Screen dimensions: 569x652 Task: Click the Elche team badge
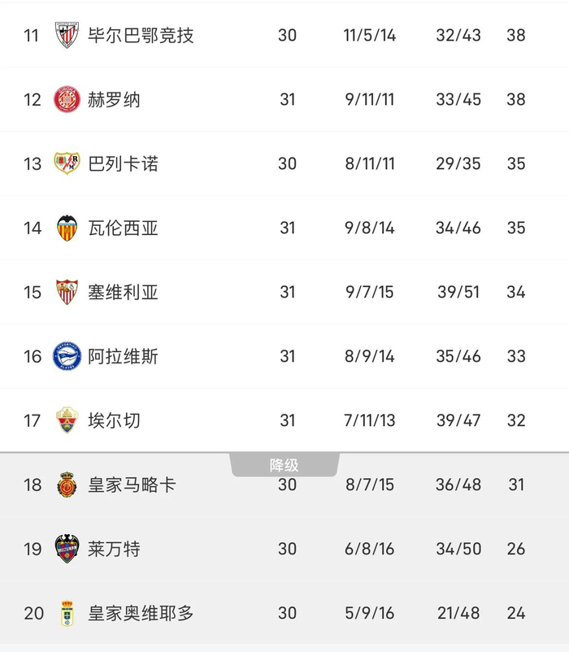(x=67, y=421)
